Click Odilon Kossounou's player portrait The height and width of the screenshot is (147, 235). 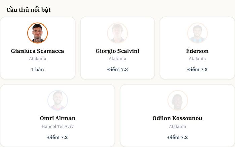click(x=178, y=100)
